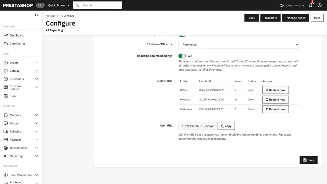This screenshot has width=327, height=184.
Task: Click the International globe icon
Action: point(6,148)
